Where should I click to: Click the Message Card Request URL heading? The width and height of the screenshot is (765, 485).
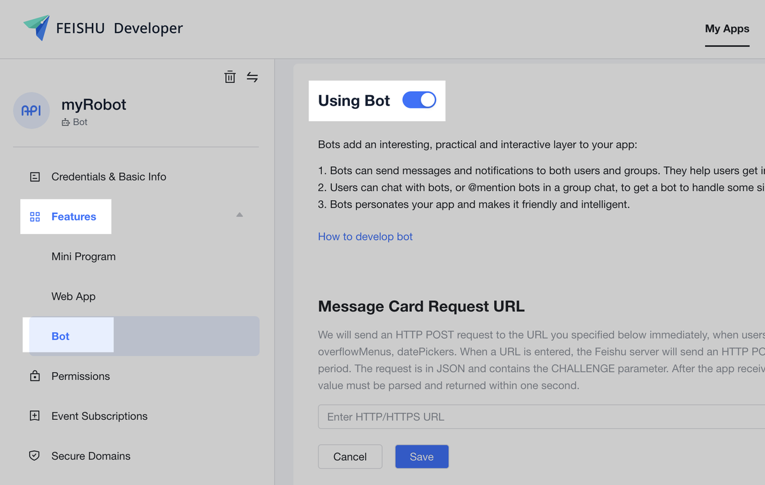[x=421, y=307]
